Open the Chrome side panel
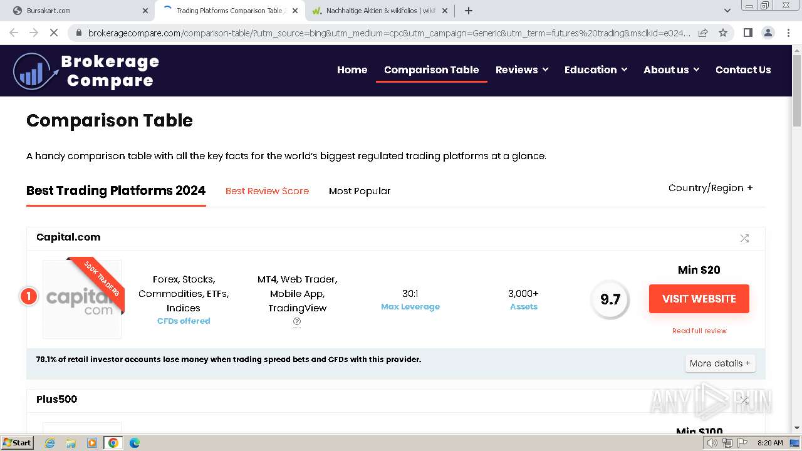802x451 pixels. [747, 33]
